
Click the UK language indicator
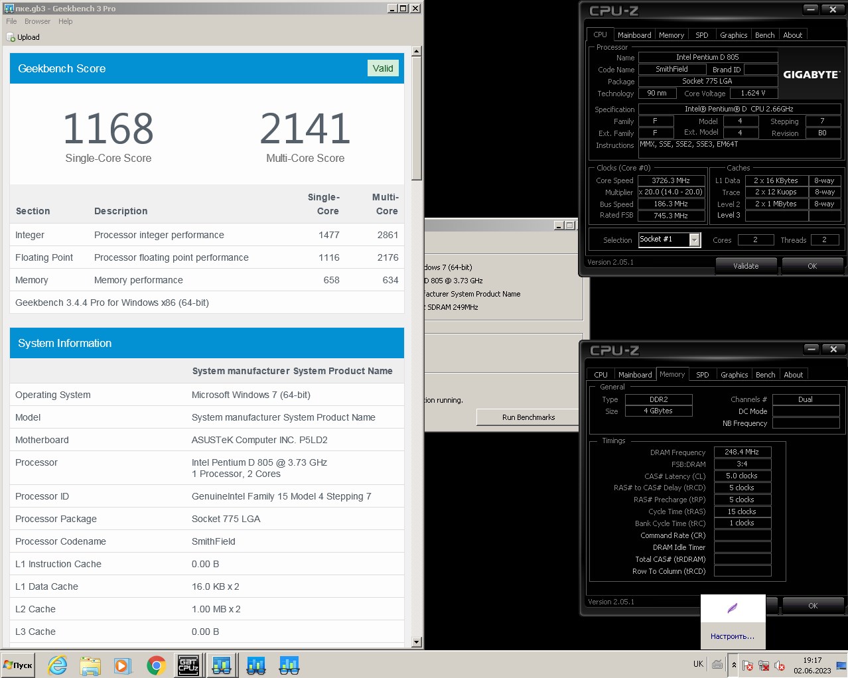point(698,663)
